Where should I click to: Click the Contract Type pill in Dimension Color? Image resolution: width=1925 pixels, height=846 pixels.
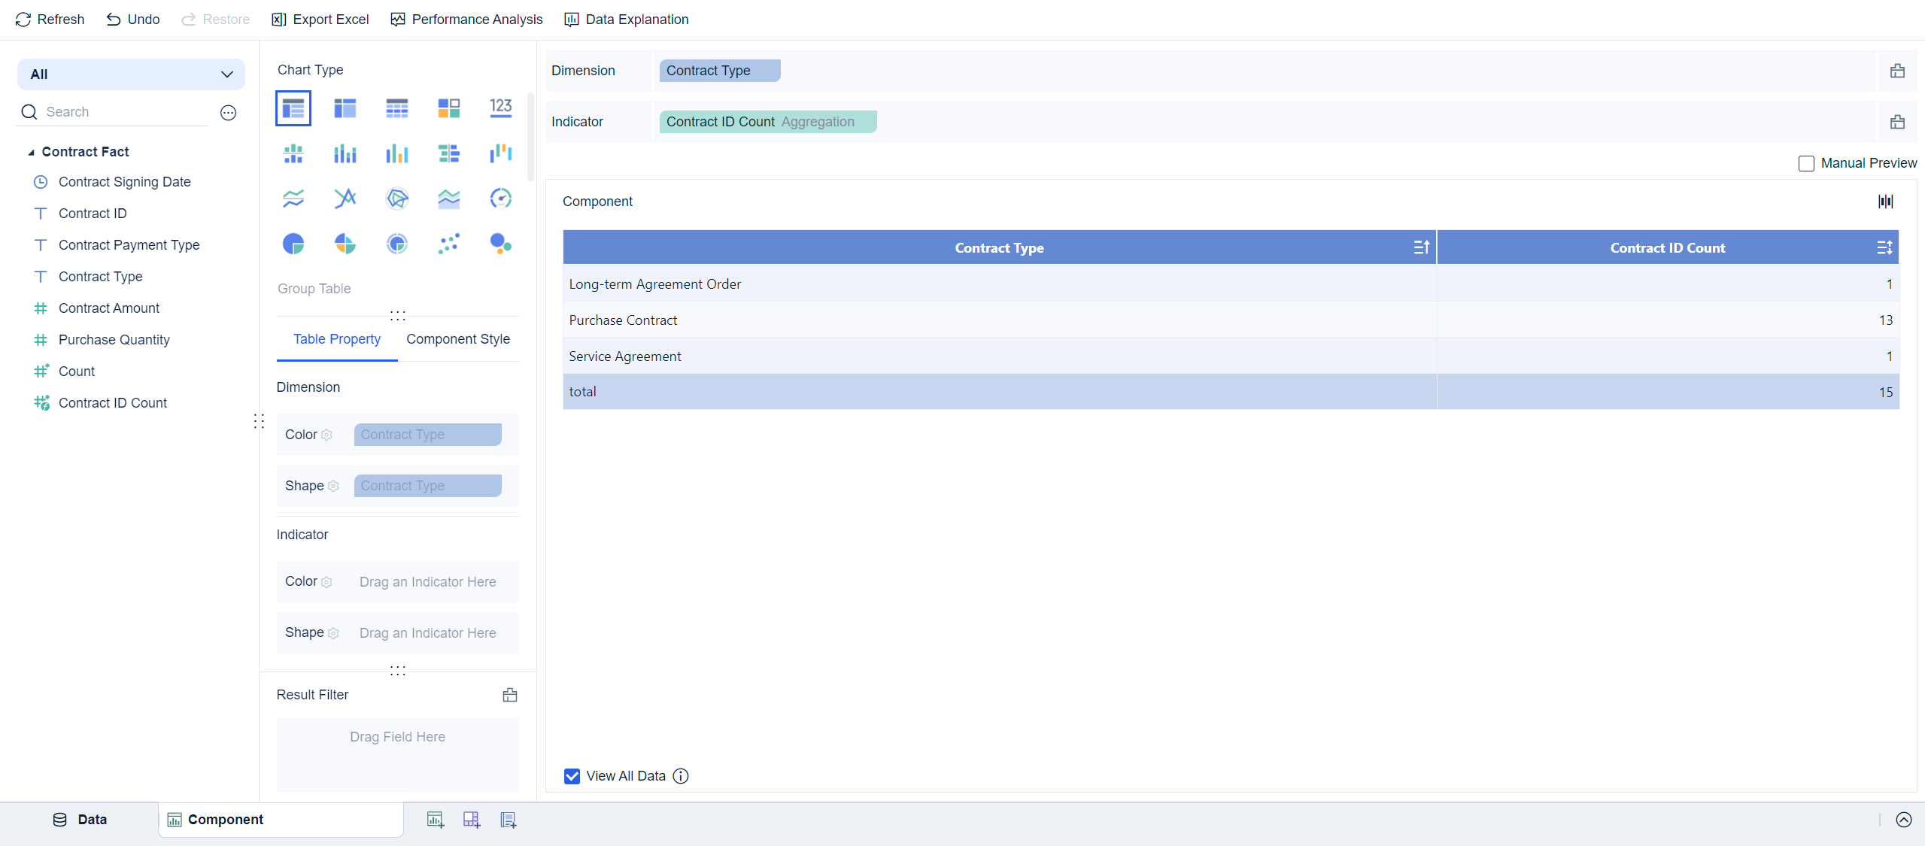[427, 435]
